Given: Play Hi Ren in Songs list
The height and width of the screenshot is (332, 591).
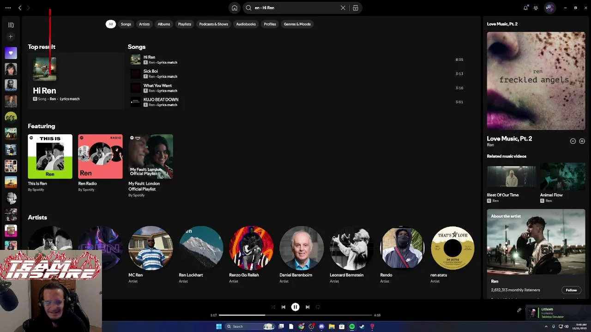Looking at the screenshot, I should pyautogui.click(x=297, y=59).
